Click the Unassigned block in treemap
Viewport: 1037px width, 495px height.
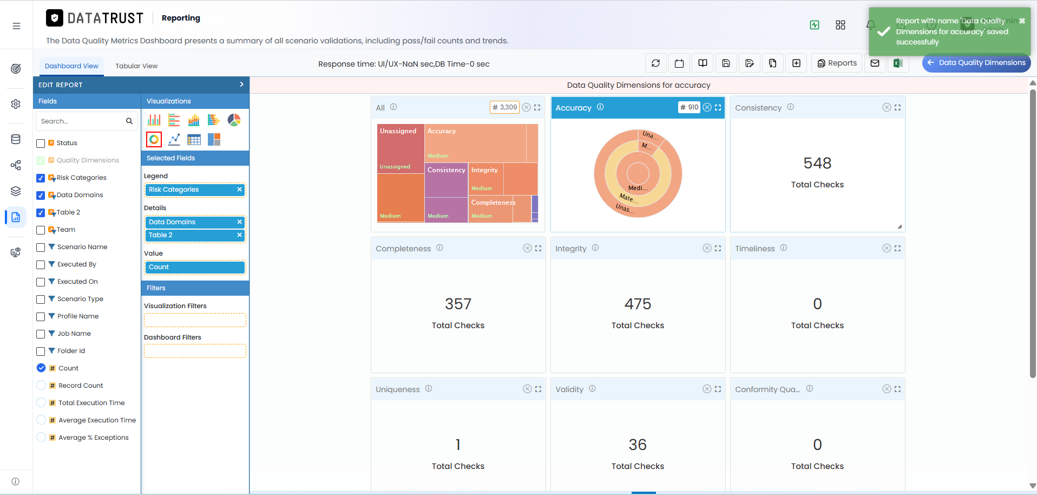[401, 149]
